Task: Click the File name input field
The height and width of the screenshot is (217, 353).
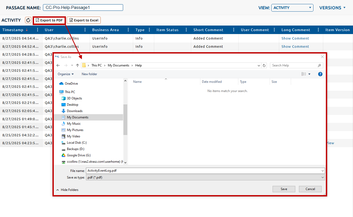Action: 203,171
